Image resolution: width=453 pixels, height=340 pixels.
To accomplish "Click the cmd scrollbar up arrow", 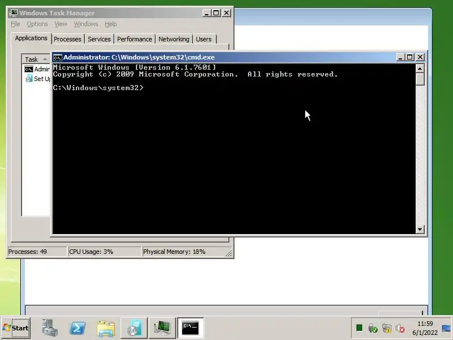I will click(x=420, y=69).
